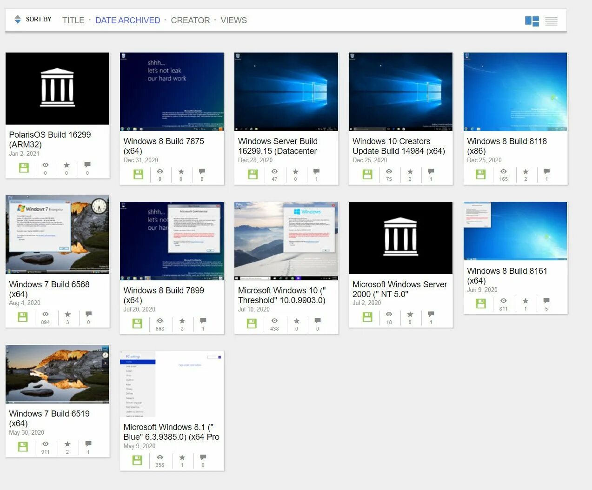Click the comment bubble under Windows 7 Build 6519
Image resolution: width=592 pixels, height=490 pixels.
click(x=88, y=445)
